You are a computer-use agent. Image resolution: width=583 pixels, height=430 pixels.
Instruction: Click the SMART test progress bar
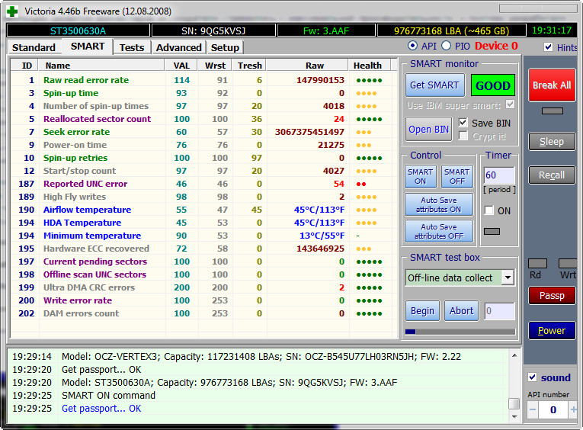[x=460, y=332]
